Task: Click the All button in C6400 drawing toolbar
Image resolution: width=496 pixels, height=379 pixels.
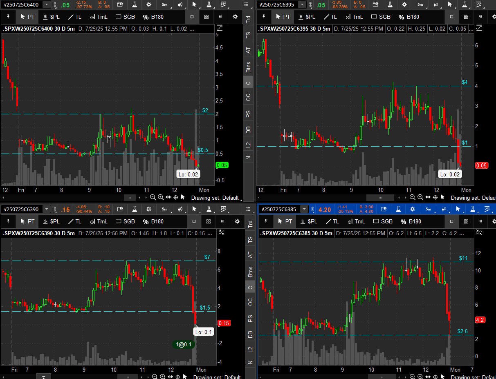Action: [221, 17]
